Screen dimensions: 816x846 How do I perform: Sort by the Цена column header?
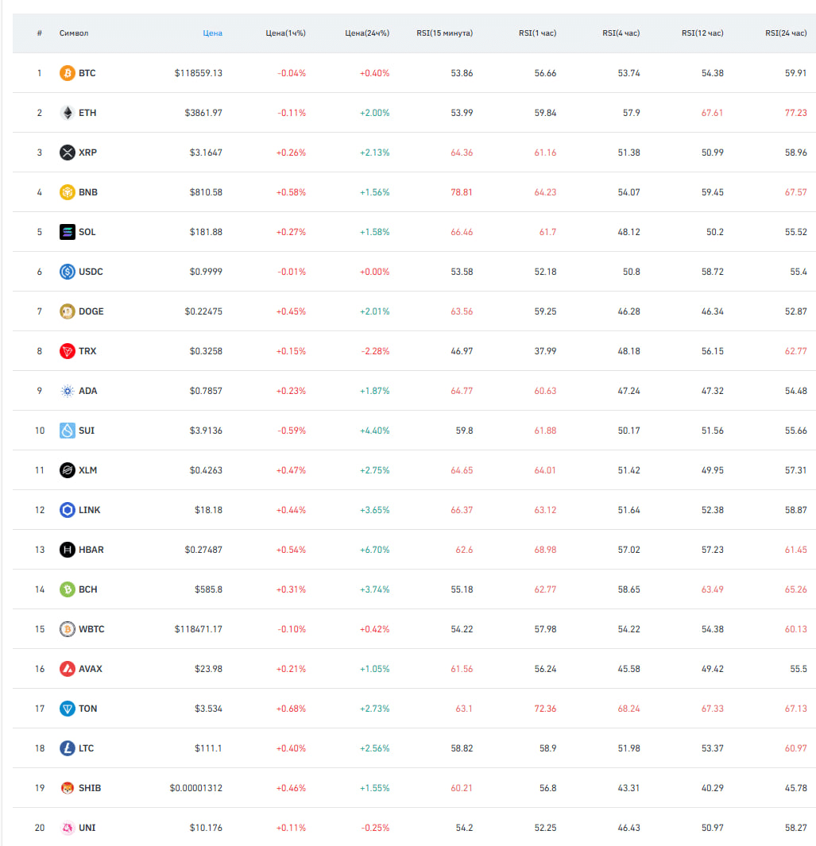tap(212, 33)
